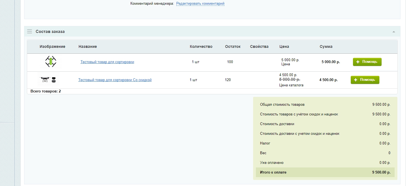
Task: Click the Остаток column header
Action: tap(233, 46)
